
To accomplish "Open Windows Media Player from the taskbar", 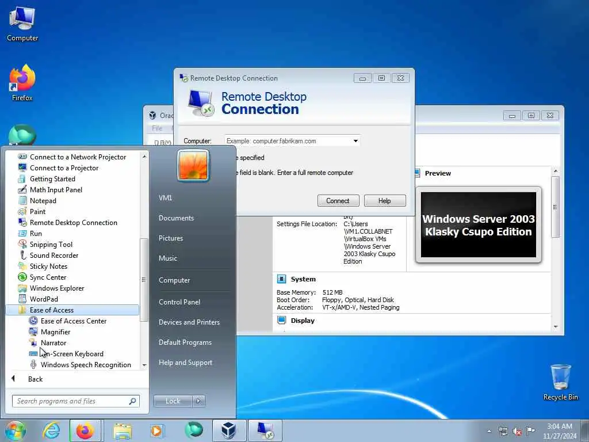I will click(x=156, y=430).
